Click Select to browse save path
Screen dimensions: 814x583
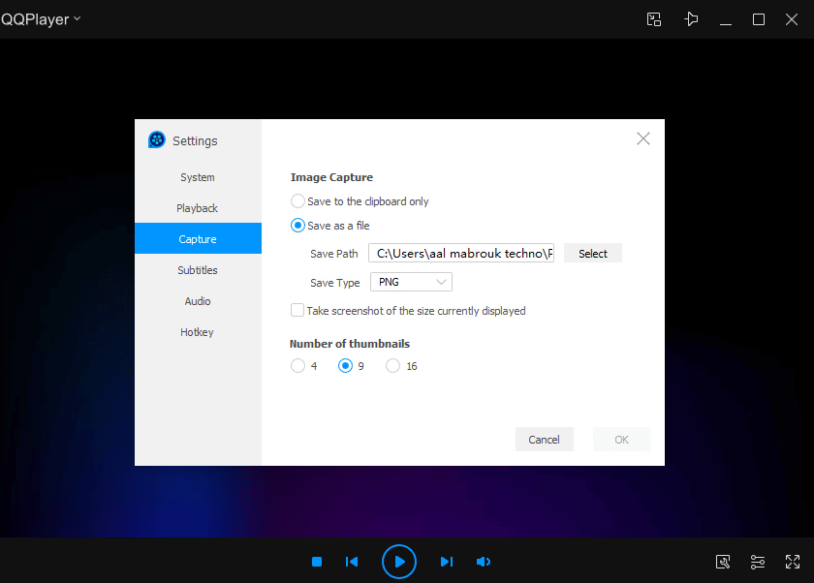592,253
